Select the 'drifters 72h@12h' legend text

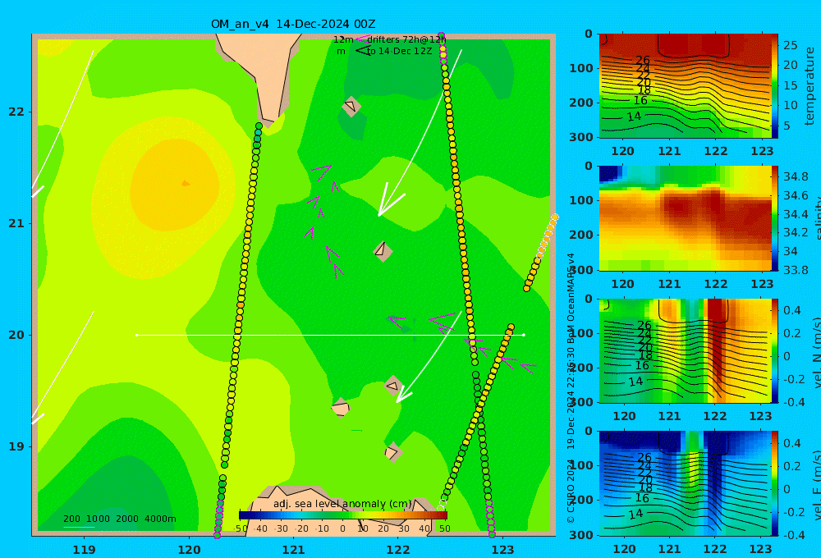(x=406, y=39)
